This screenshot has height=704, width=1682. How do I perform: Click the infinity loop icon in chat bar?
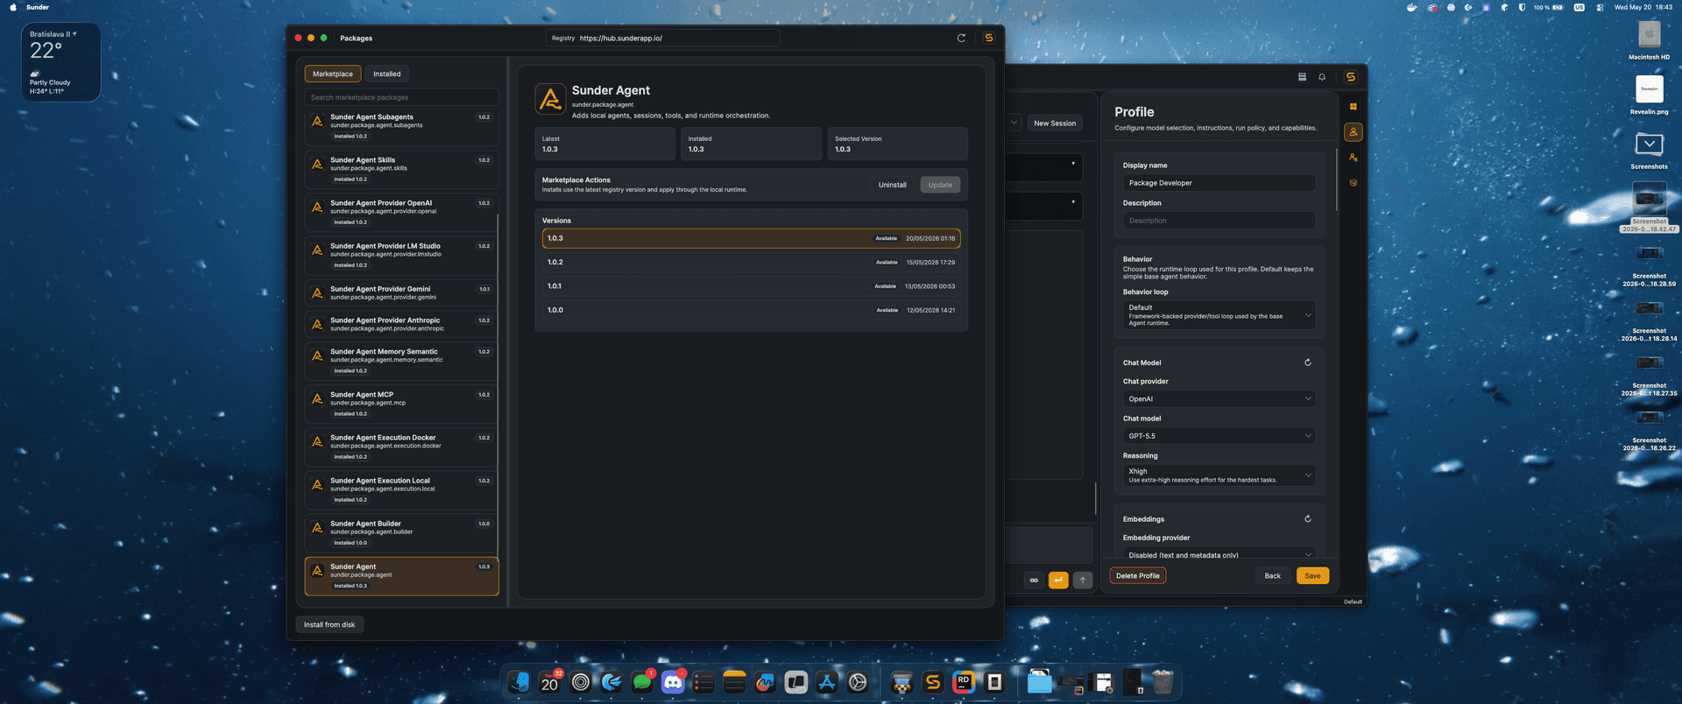1034,580
